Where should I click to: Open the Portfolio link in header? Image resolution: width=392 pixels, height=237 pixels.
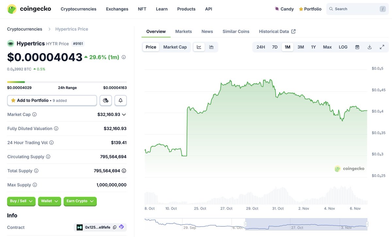pos(310,9)
